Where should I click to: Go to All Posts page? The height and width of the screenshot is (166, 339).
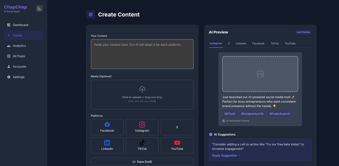[23, 56]
